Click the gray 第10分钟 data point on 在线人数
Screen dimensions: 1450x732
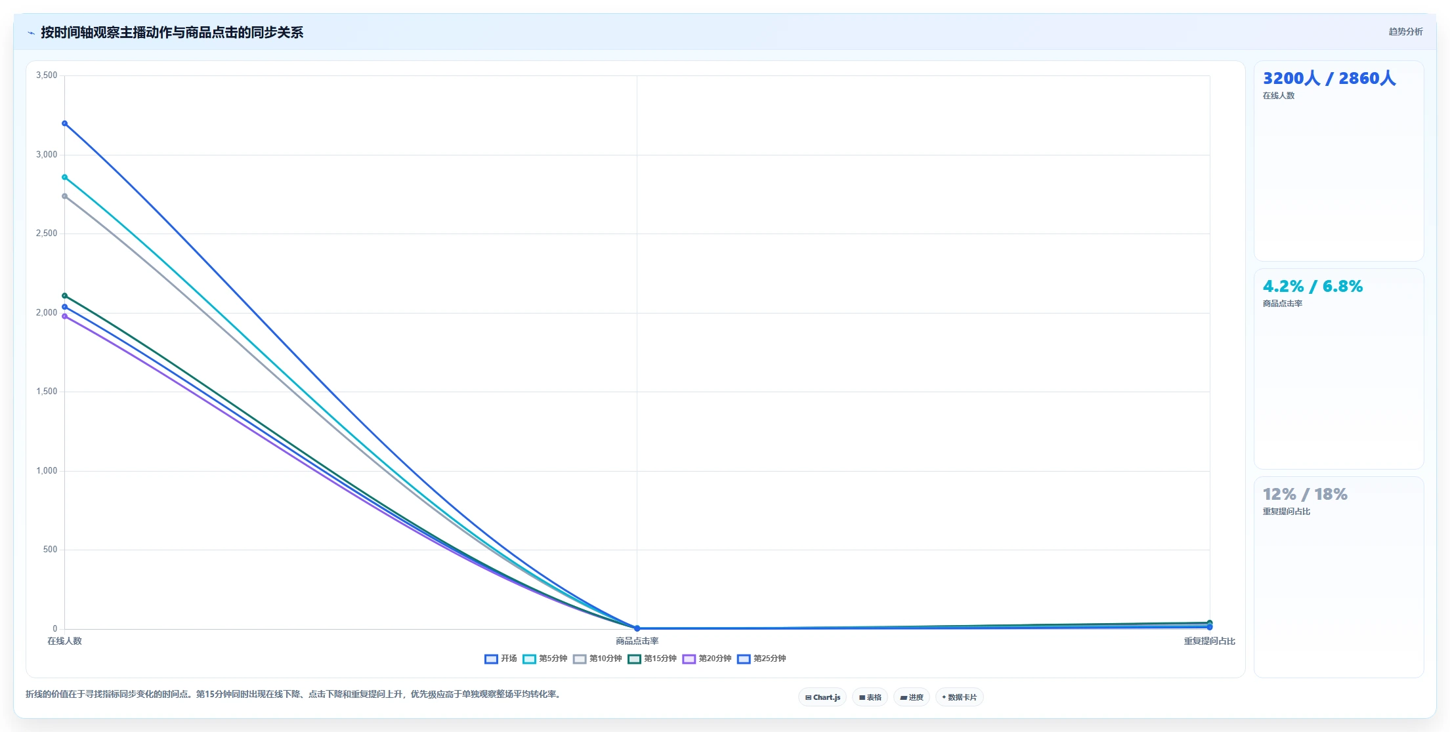pyautogui.click(x=64, y=196)
